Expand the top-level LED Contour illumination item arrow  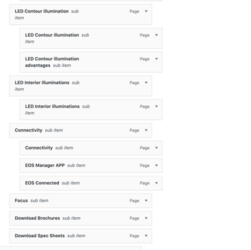(x=146, y=11)
